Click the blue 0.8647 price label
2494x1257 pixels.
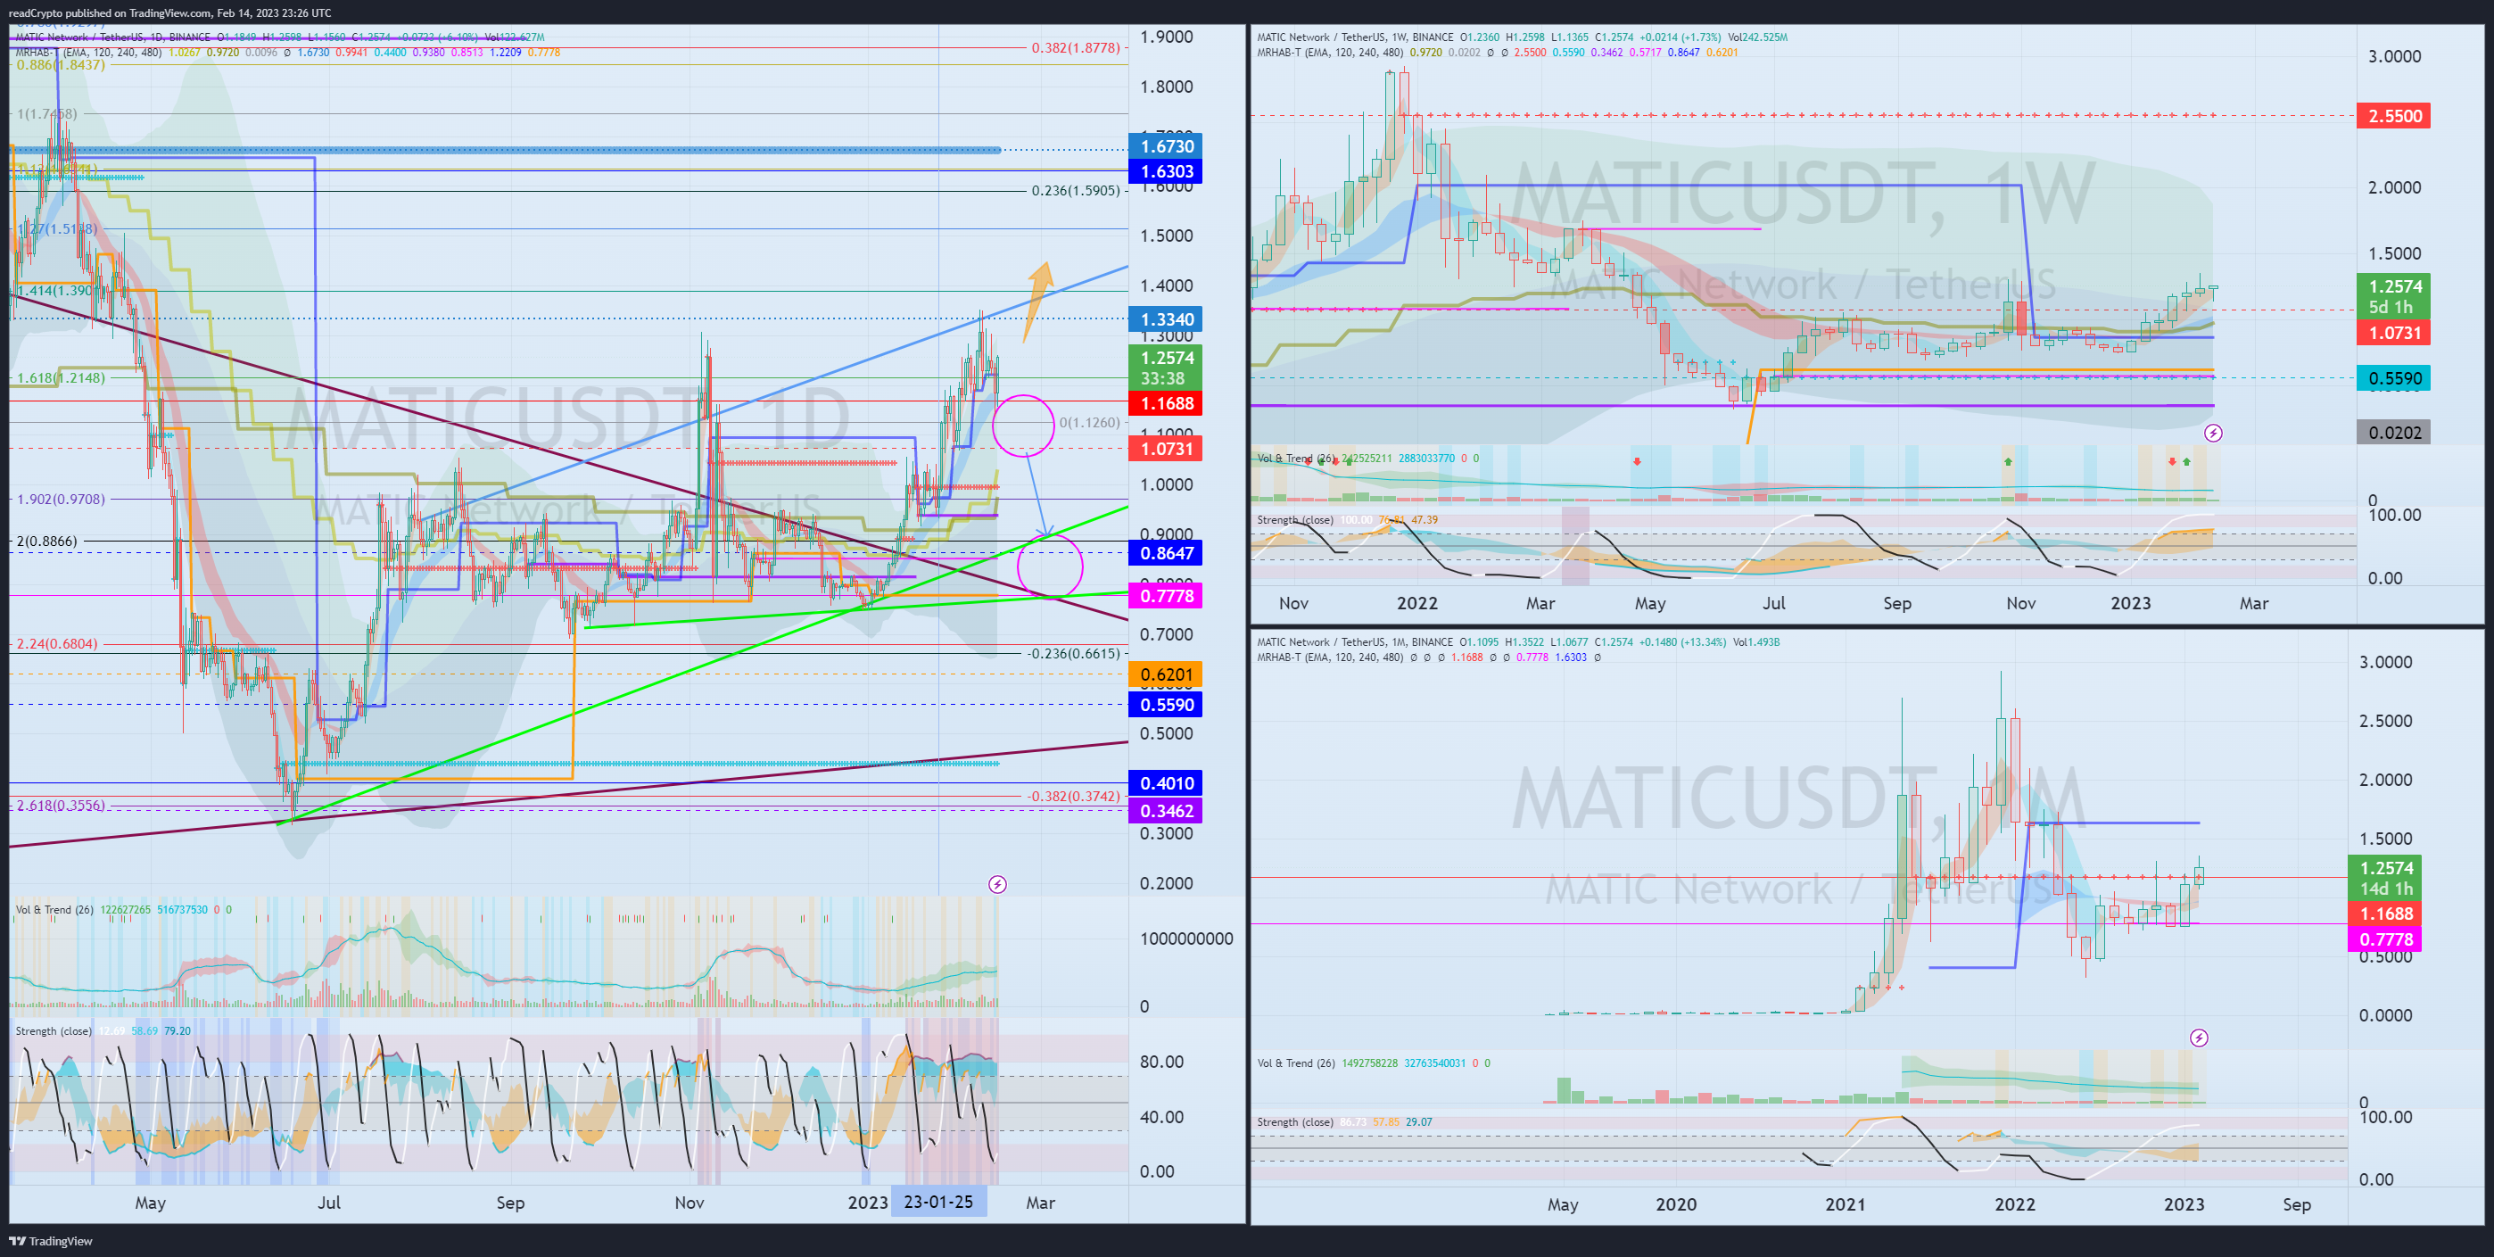tap(1166, 553)
